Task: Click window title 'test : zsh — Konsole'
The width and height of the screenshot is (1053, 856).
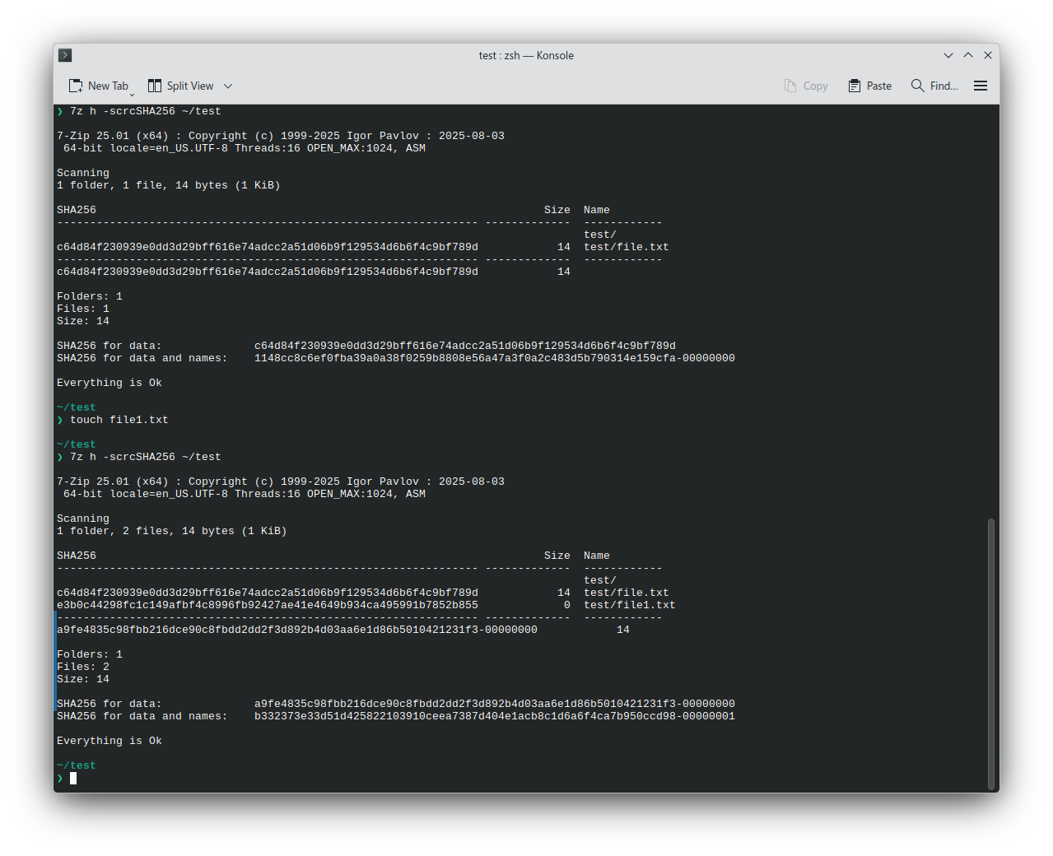Action: pyautogui.click(x=526, y=55)
